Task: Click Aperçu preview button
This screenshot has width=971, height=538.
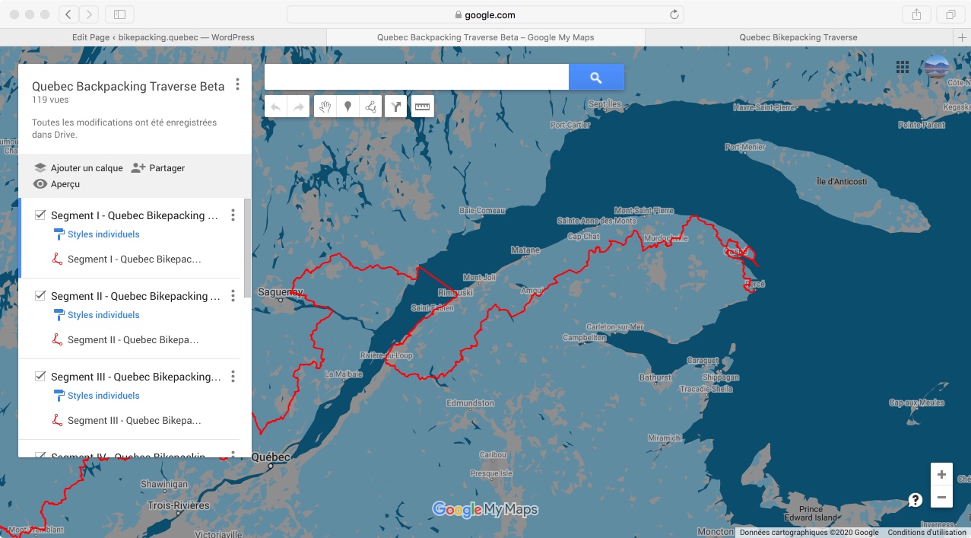Action: [56, 184]
